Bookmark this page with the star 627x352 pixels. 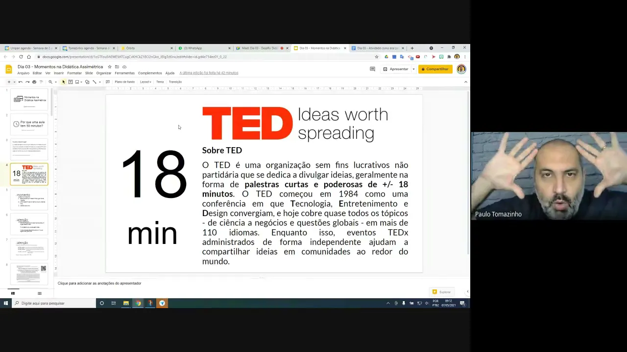point(377,57)
